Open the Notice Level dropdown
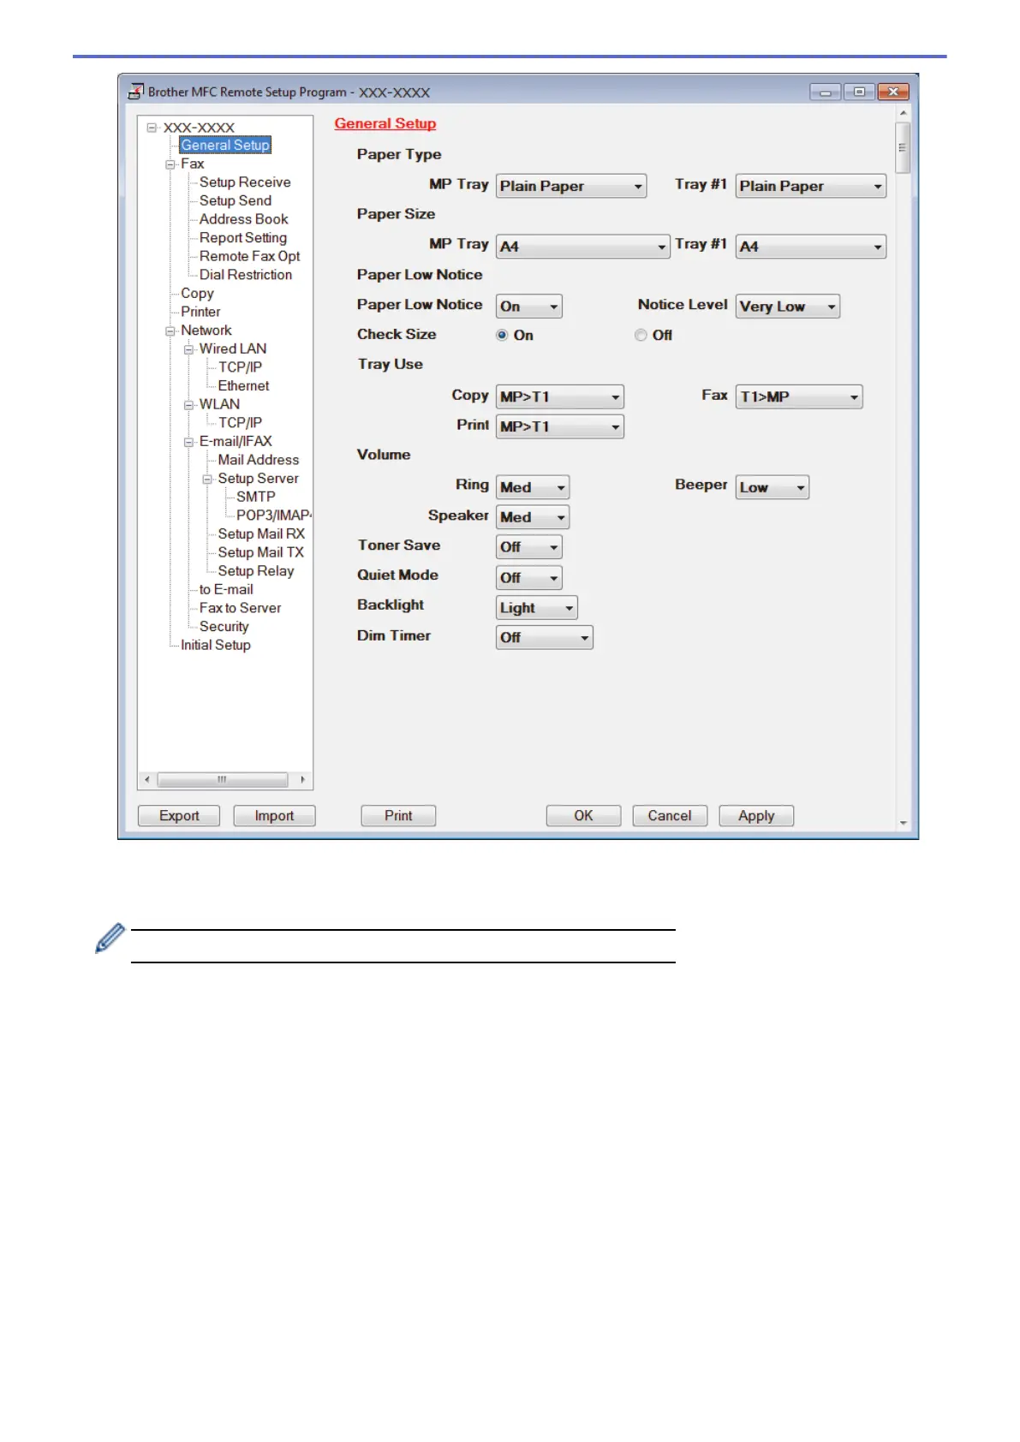Viewport: 1020px width, 1442px height. click(788, 307)
